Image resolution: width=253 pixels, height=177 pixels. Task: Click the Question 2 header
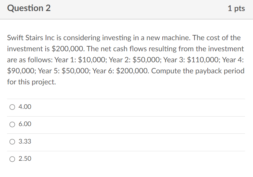click(x=29, y=8)
